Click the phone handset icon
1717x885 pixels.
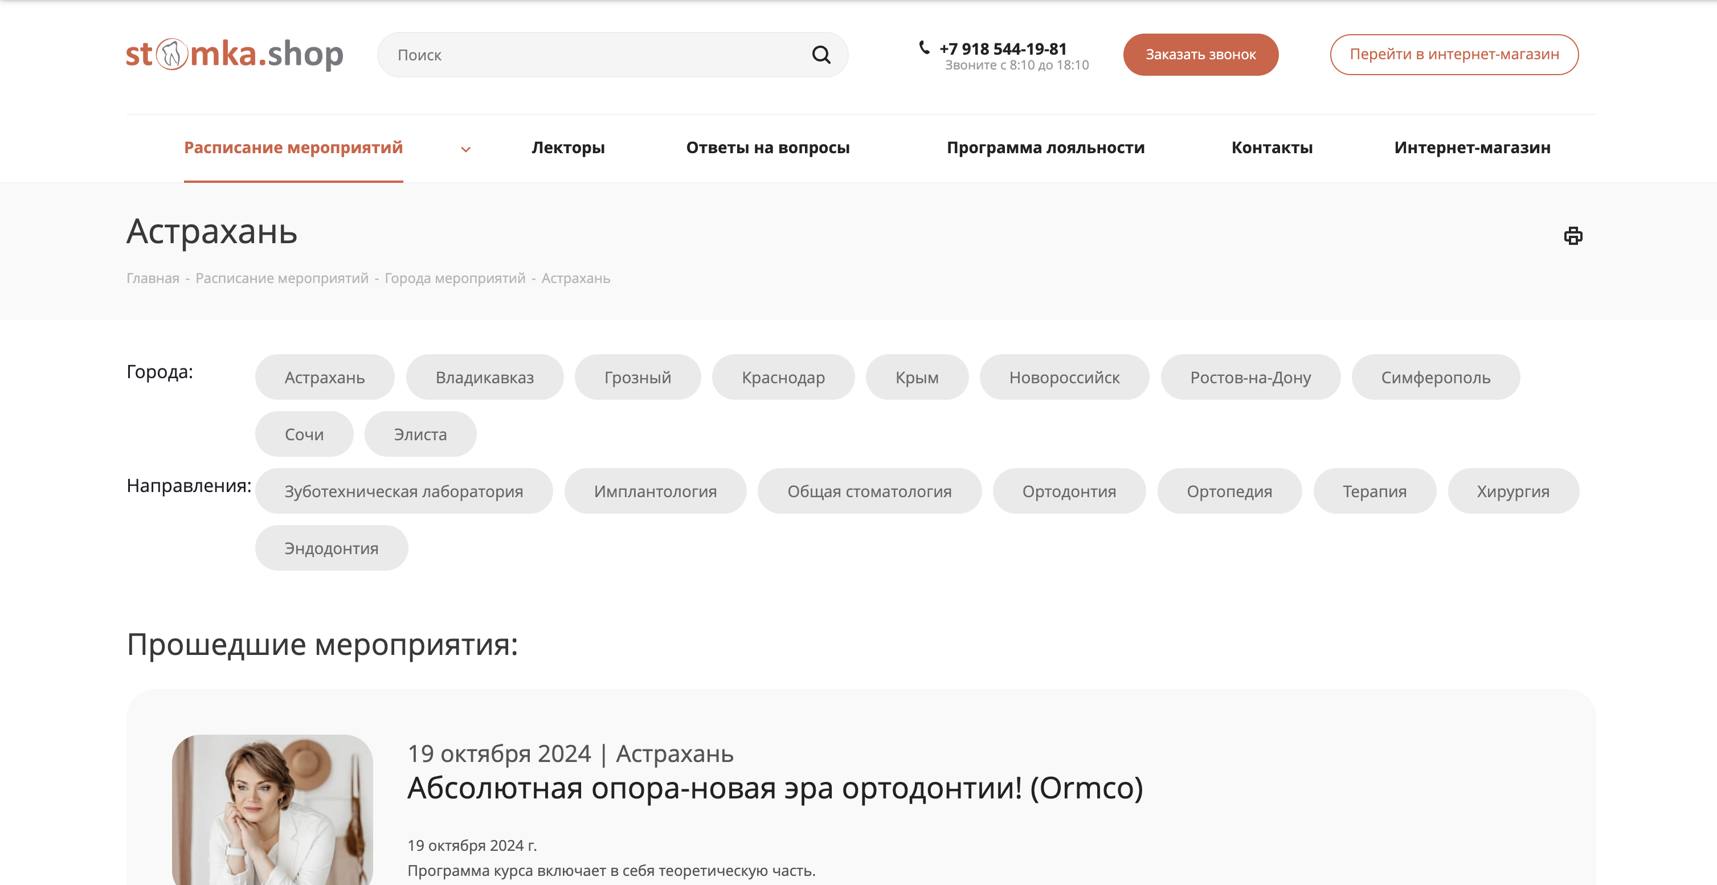[924, 47]
